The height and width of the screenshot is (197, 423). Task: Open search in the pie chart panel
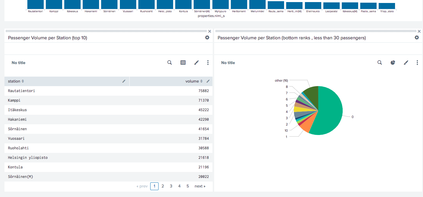380,63
